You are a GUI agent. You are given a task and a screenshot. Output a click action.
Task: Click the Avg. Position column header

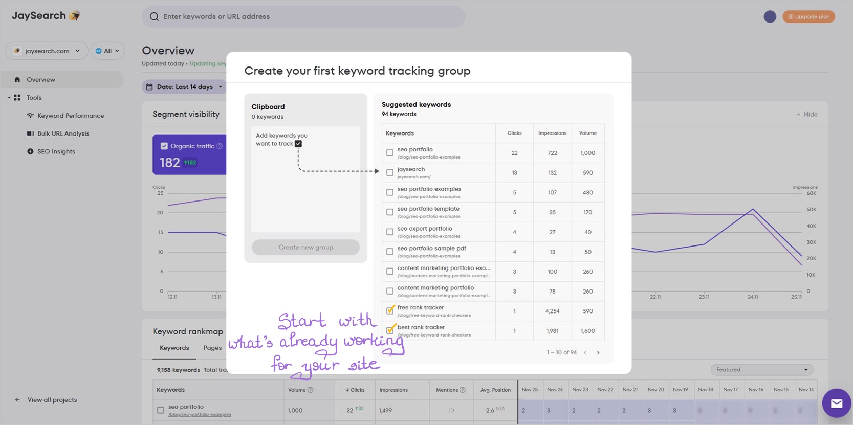495,390
